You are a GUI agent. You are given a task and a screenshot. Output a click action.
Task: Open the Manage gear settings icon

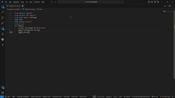pos(3,93)
